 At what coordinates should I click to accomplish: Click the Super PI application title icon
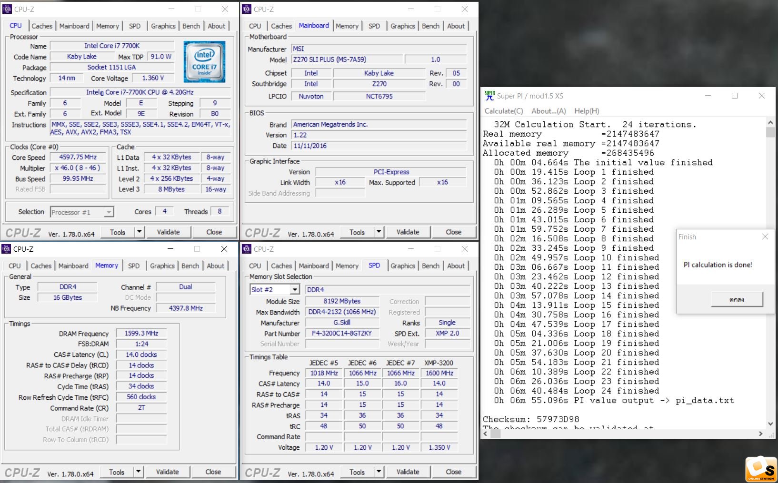point(489,95)
